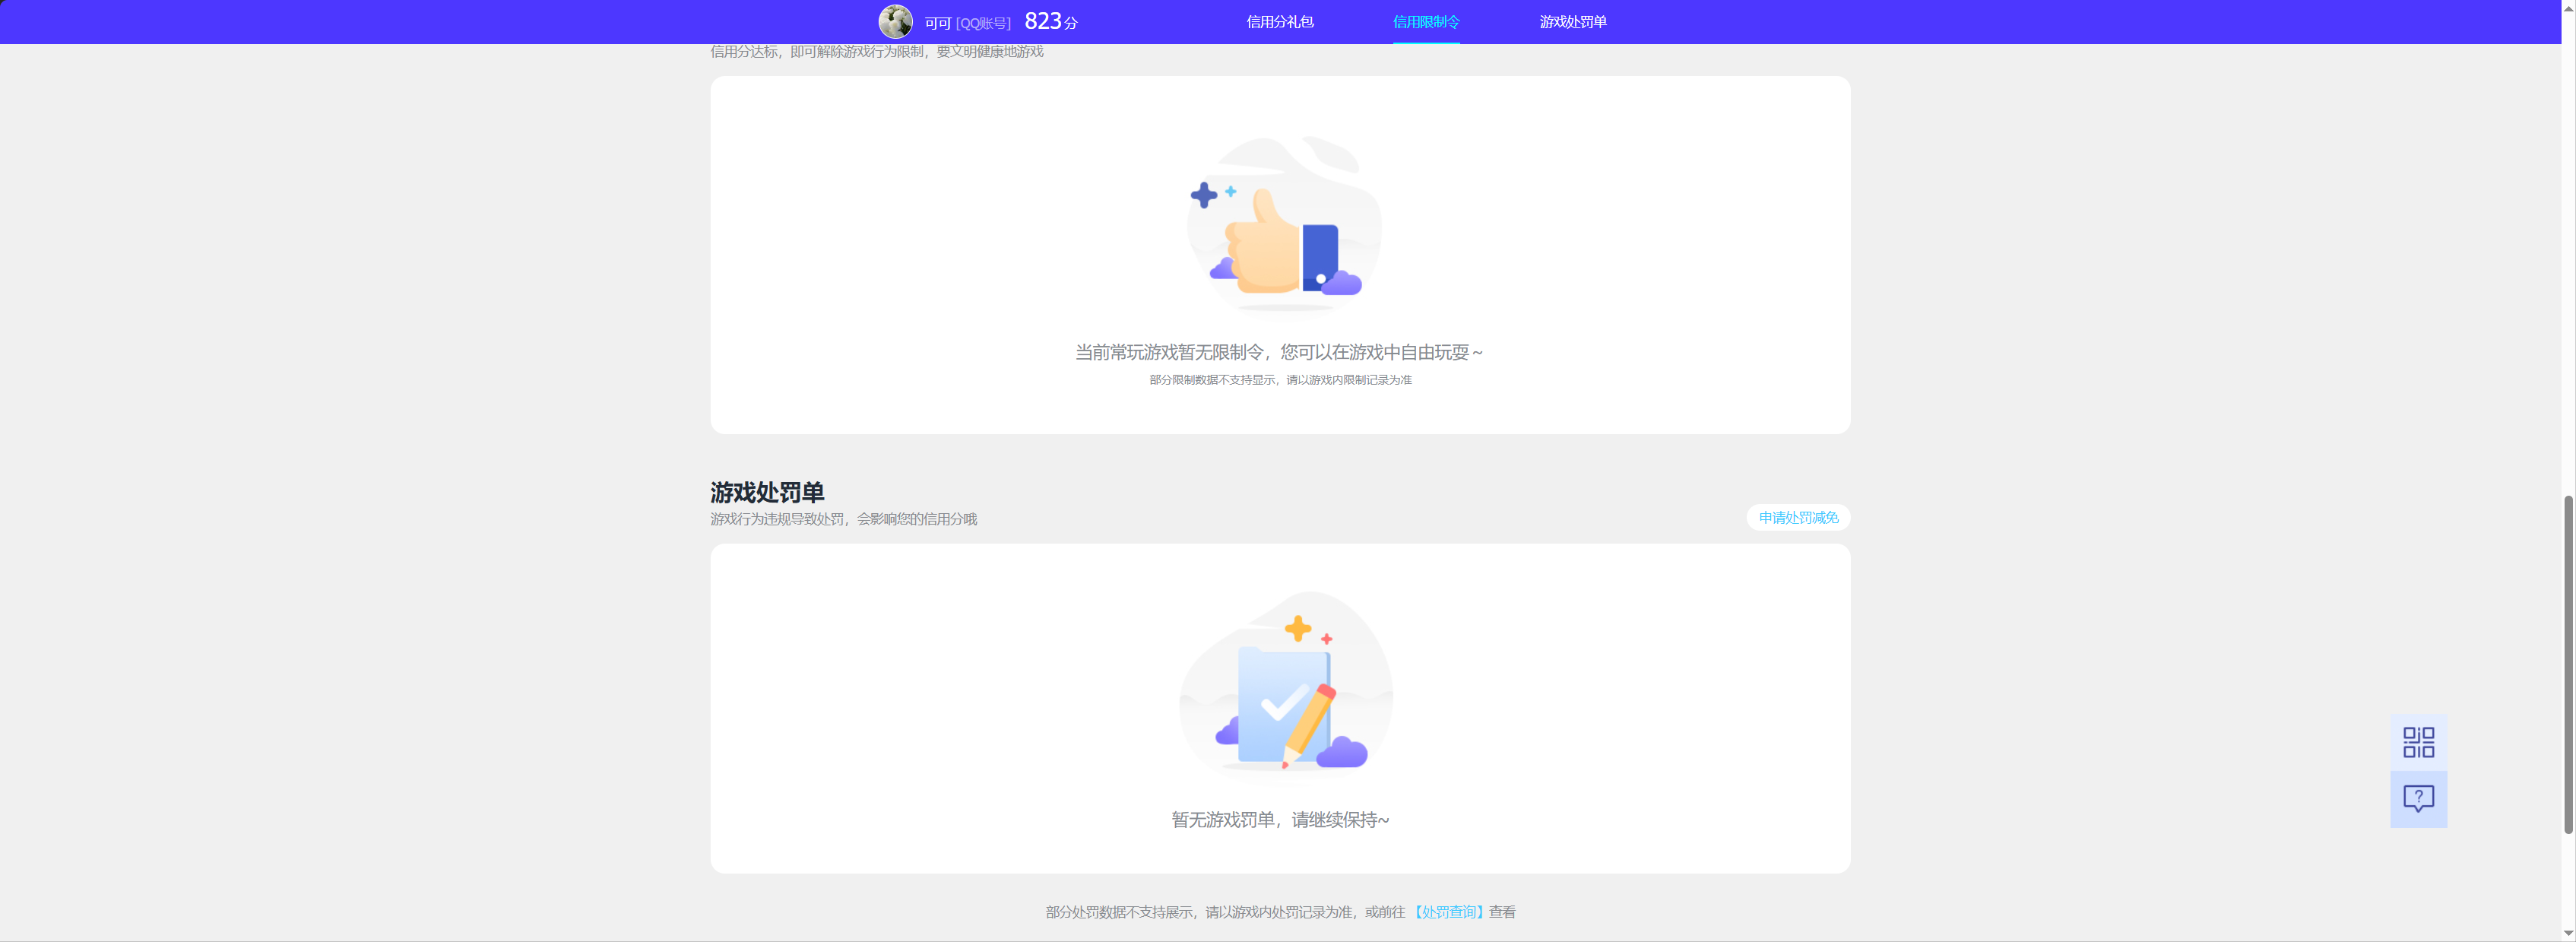The height and width of the screenshot is (942, 2576).
Task: Click the 游戏处罚单 section heading
Action: [767, 492]
